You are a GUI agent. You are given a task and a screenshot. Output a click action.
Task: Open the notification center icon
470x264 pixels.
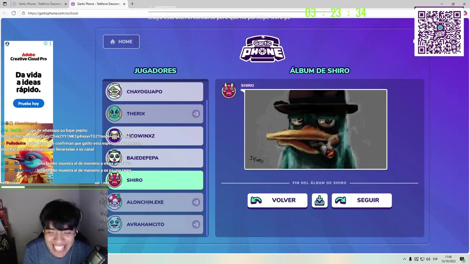[x=462, y=259]
